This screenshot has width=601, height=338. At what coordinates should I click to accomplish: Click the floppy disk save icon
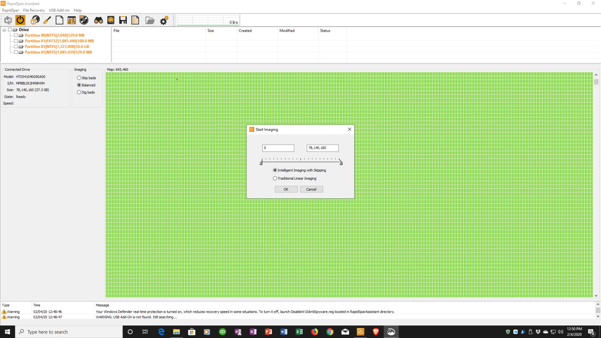(123, 20)
